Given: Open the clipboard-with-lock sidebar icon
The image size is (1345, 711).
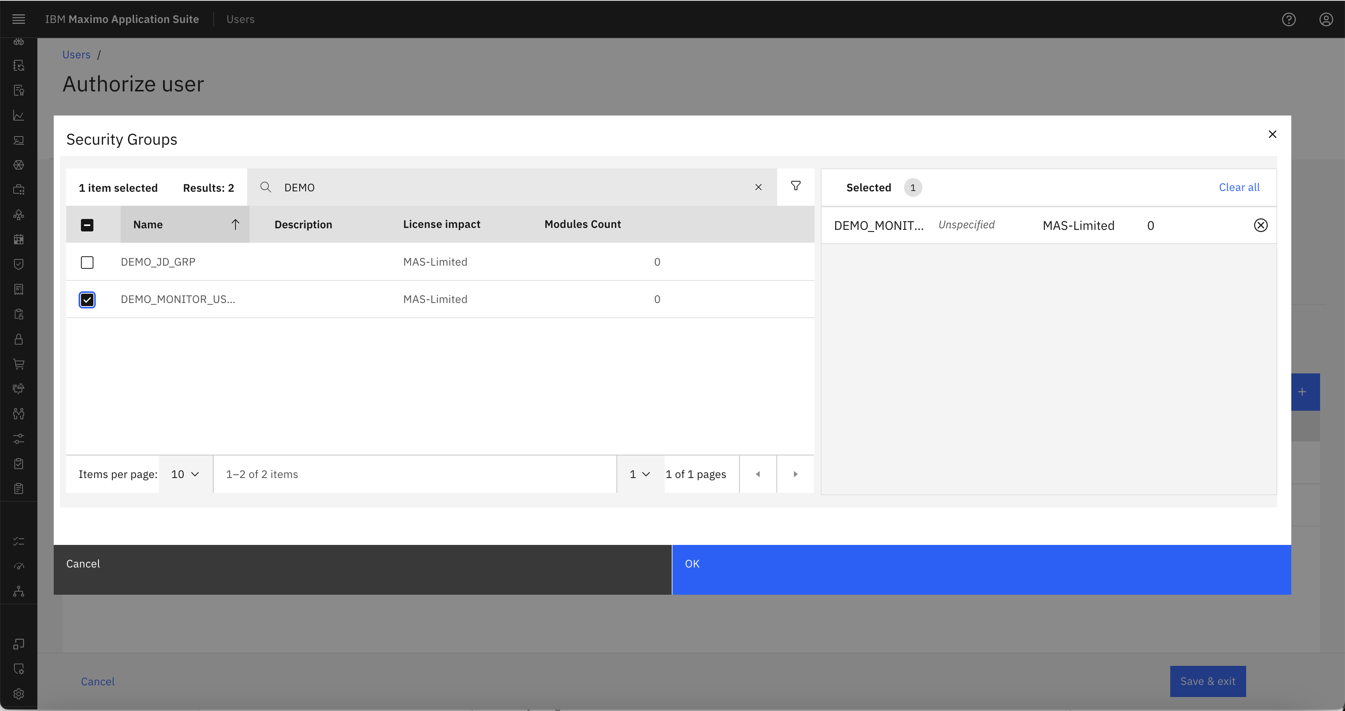Looking at the screenshot, I should [x=19, y=314].
